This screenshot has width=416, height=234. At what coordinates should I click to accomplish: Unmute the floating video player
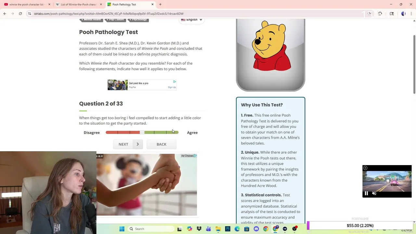click(374, 193)
